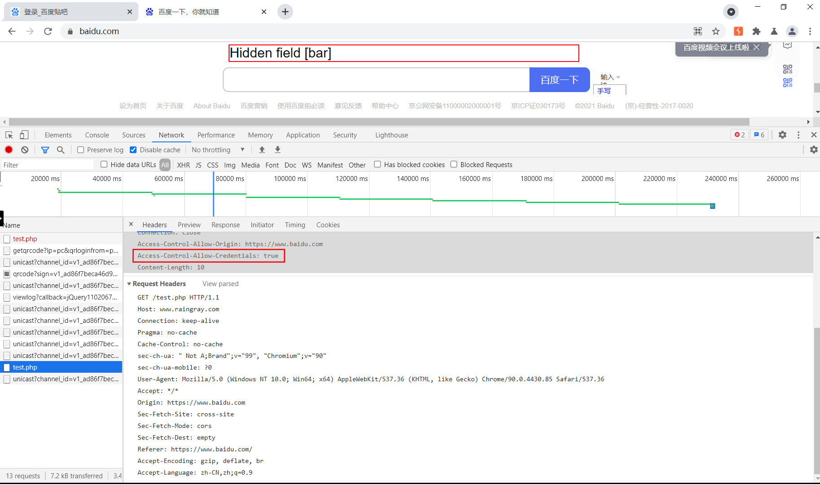
Task: Select the viewlog?callback request row
Action: pyautogui.click(x=61, y=297)
